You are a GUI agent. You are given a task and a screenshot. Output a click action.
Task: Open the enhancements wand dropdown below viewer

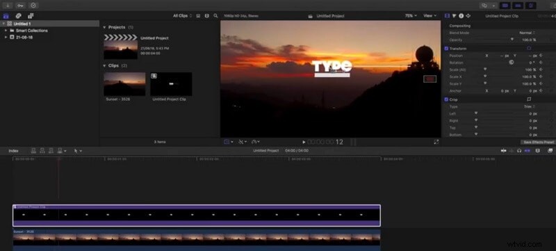(x=243, y=142)
